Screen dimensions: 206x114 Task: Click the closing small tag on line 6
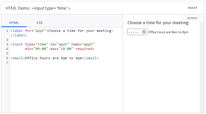pos(90,58)
